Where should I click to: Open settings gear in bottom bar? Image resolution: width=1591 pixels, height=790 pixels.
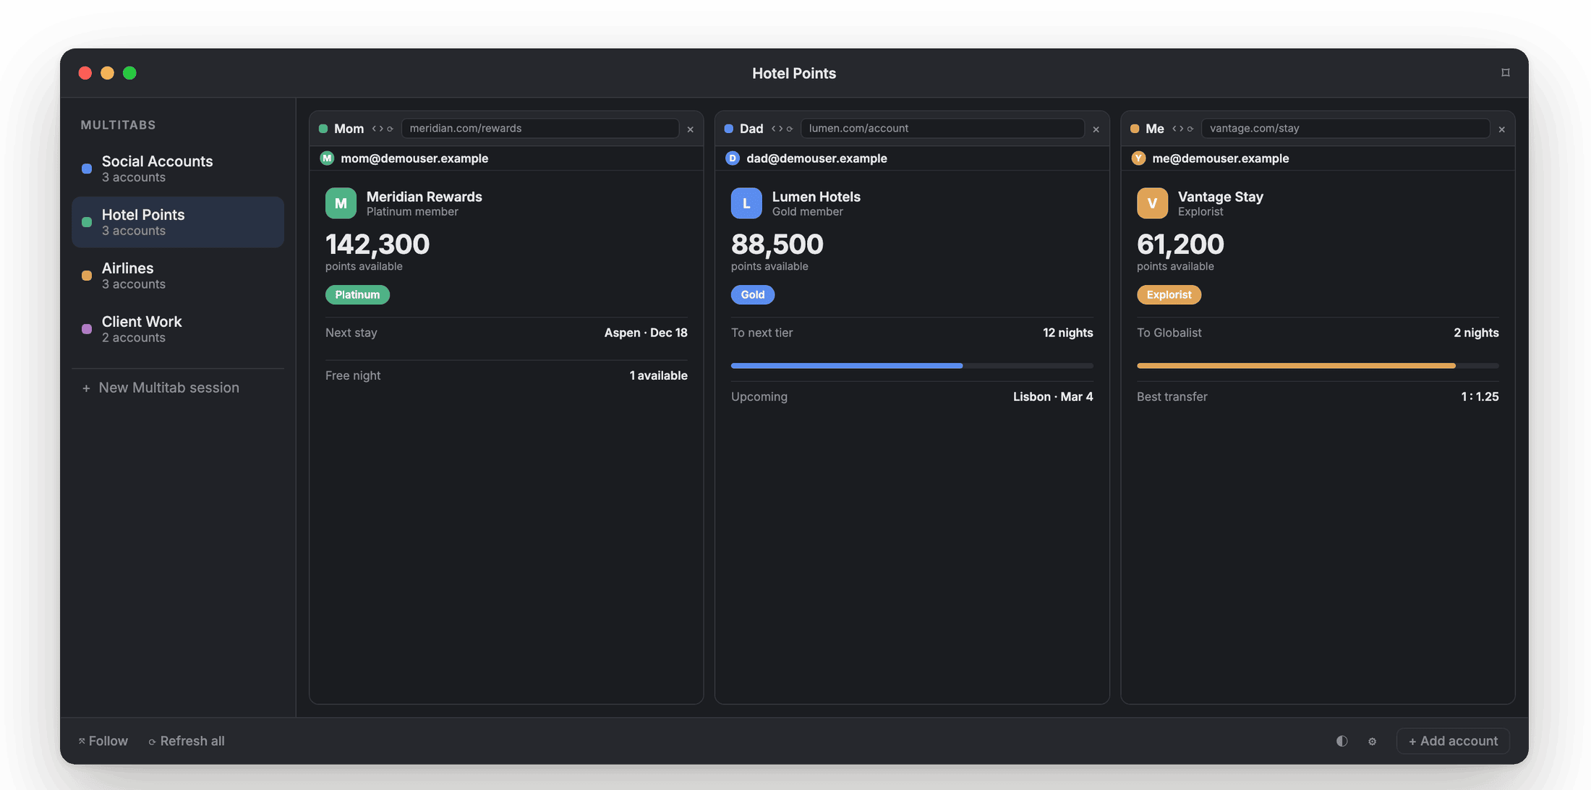pos(1372,742)
